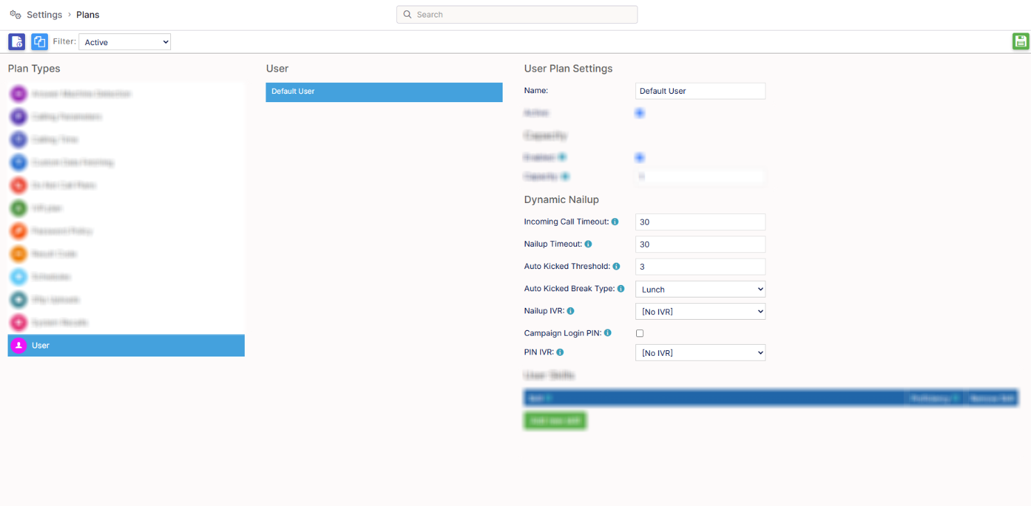Click the Settings gears icon in breadcrumb
The image size is (1031, 506).
(15, 15)
